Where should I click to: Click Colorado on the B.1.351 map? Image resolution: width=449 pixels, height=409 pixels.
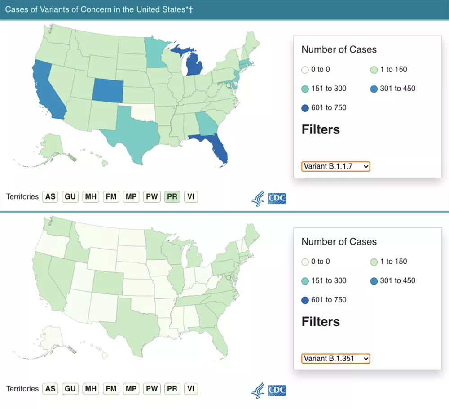click(108, 282)
